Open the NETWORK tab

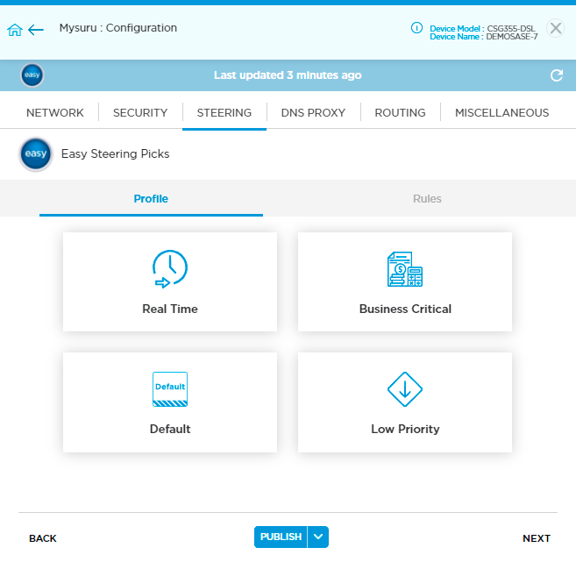click(55, 113)
